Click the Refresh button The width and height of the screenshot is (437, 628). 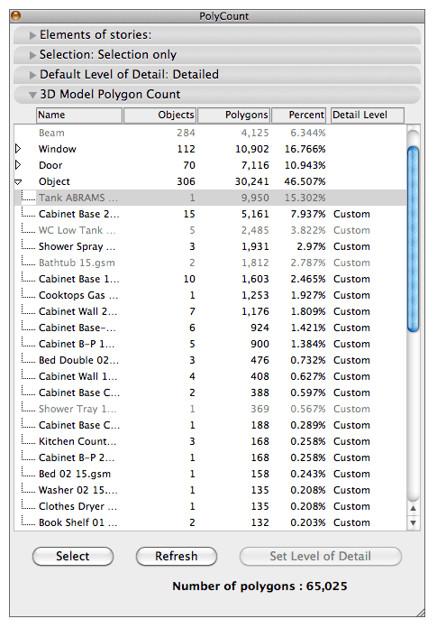pos(177,557)
